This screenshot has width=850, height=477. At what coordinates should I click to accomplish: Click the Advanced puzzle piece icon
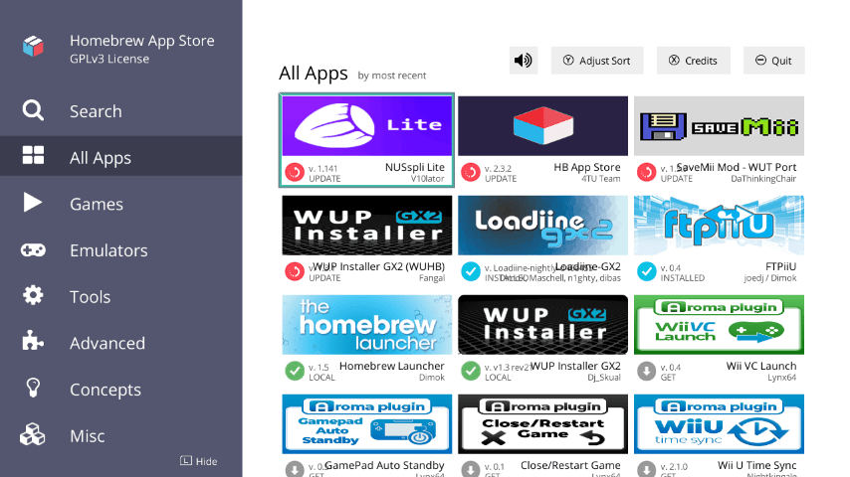pos(33,343)
